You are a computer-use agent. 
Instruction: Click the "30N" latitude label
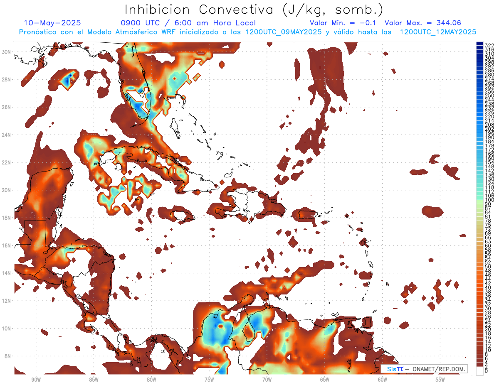tap(7, 52)
